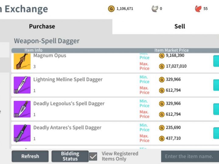Viewport: 219px width, 164px height.
Task: Switch to the Sell tab
Action: click(179, 26)
